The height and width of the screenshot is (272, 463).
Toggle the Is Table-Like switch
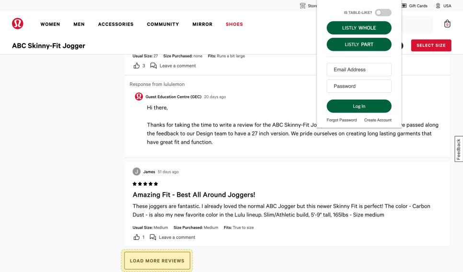382,12
